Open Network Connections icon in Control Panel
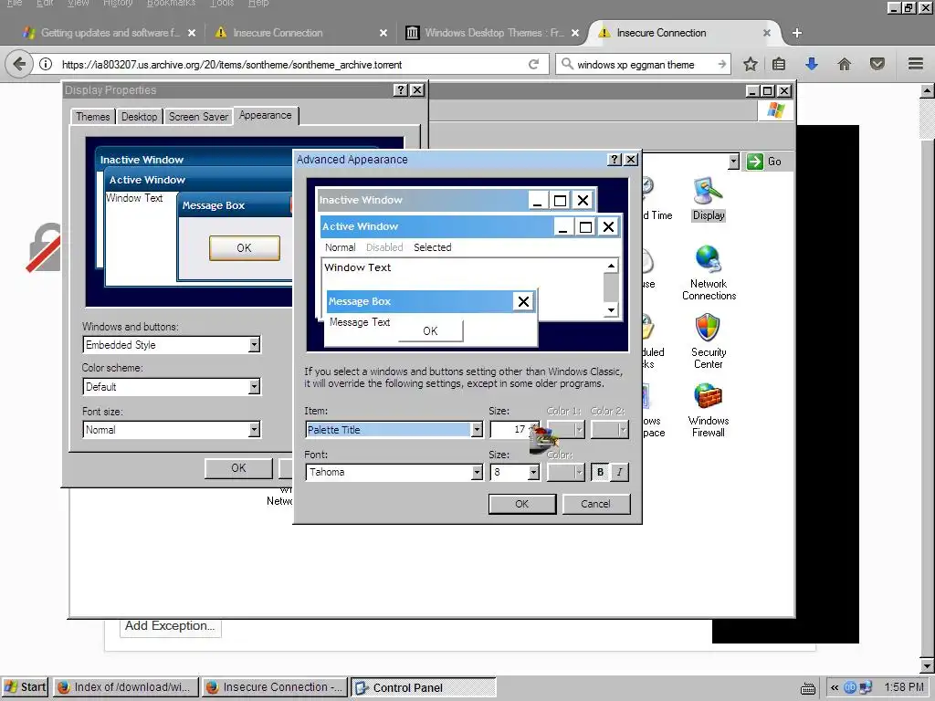935x701 pixels. point(709,273)
